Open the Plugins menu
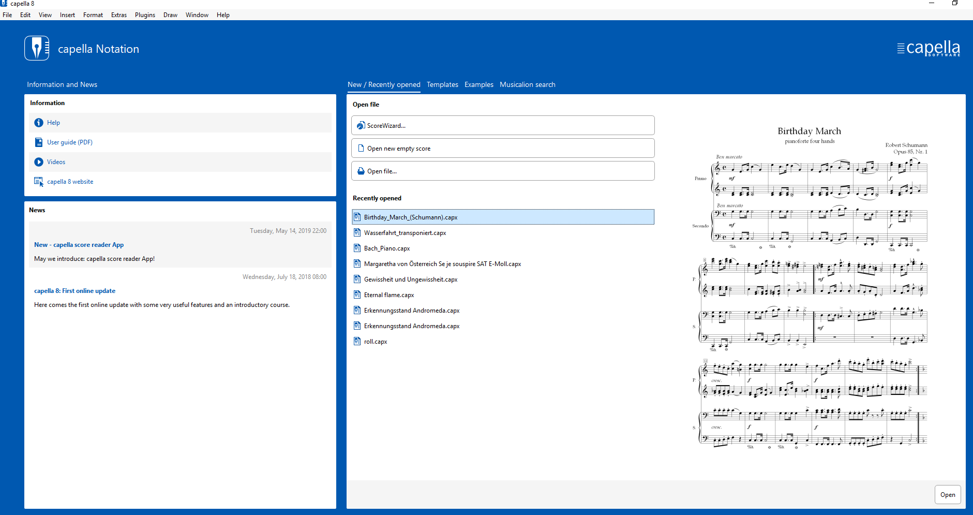 point(145,15)
